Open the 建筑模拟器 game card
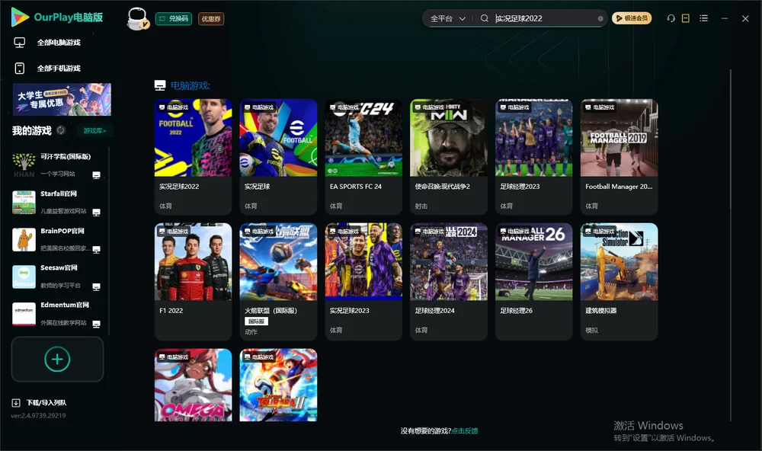The image size is (762, 451). coord(619,281)
